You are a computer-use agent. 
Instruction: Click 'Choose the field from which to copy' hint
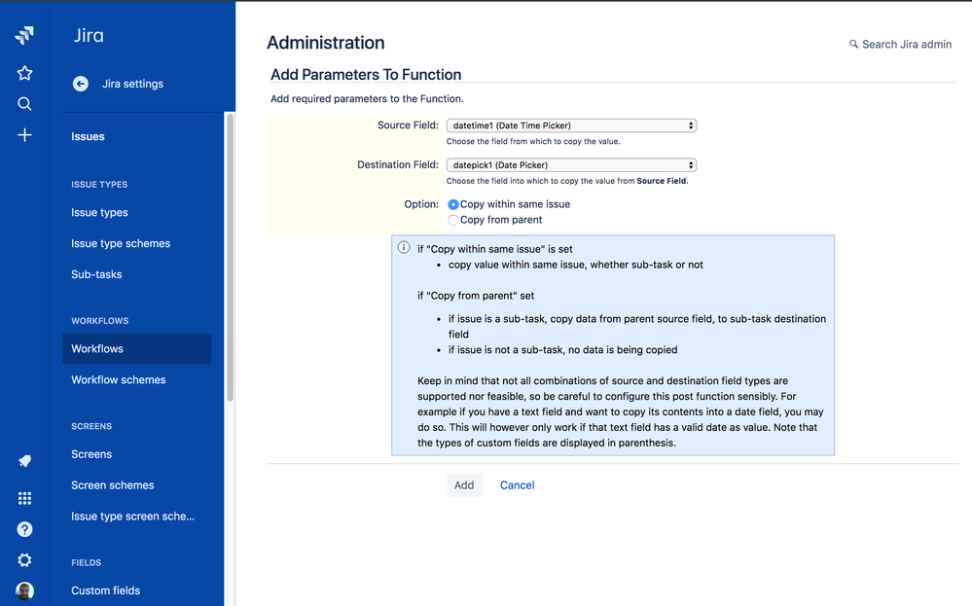pos(533,141)
